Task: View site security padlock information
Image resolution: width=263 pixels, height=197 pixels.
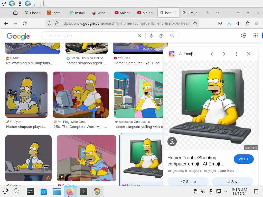Action: pos(57,23)
